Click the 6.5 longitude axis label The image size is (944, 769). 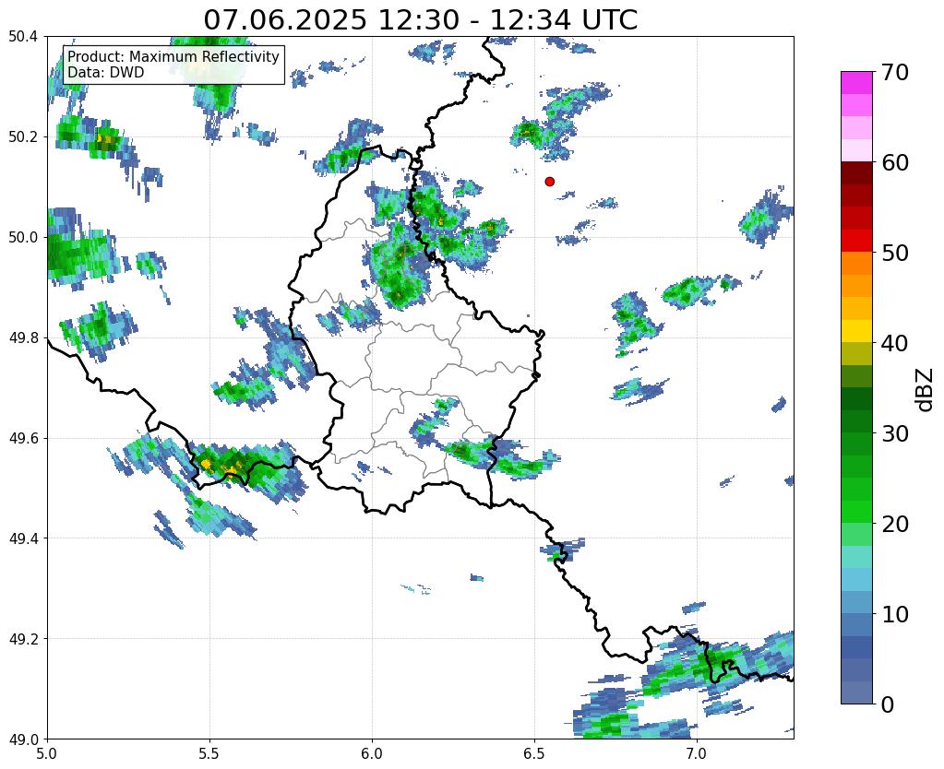534,753
